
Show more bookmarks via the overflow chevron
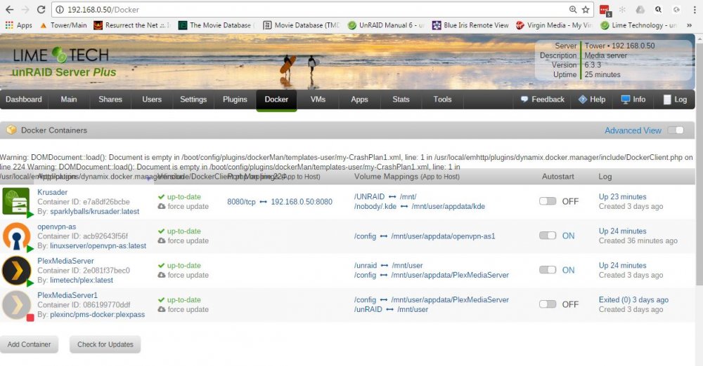(689, 25)
